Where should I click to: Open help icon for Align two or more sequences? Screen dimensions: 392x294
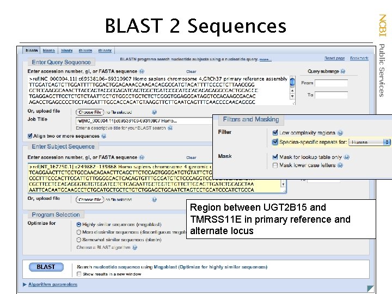tap(104, 136)
